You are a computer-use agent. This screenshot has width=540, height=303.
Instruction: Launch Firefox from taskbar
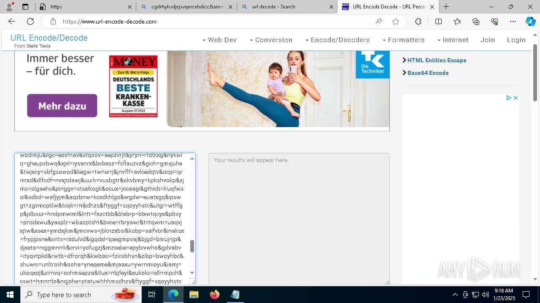click(x=214, y=295)
